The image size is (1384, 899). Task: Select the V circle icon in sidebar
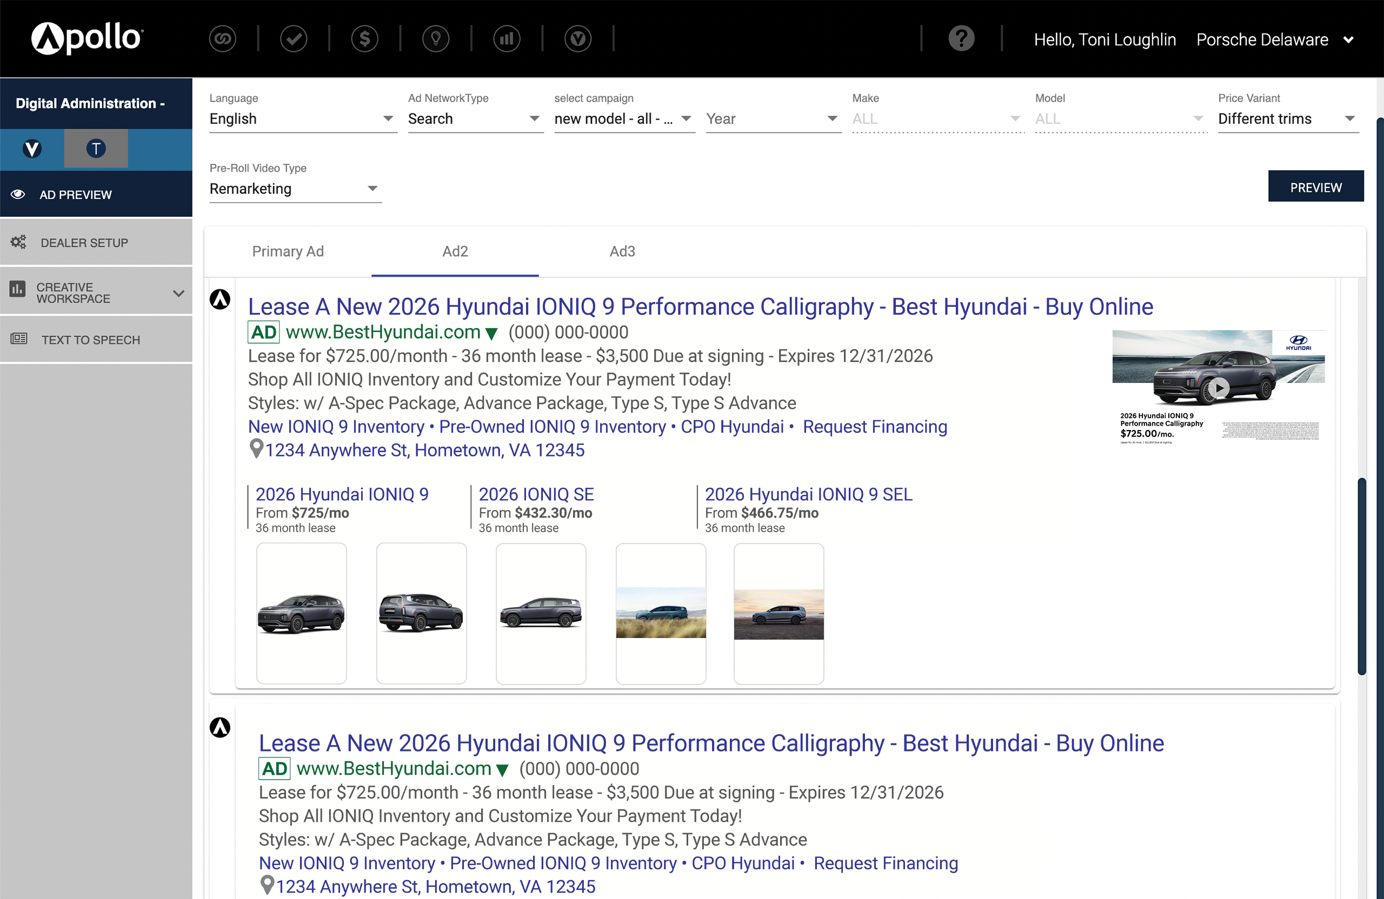[x=32, y=149]
